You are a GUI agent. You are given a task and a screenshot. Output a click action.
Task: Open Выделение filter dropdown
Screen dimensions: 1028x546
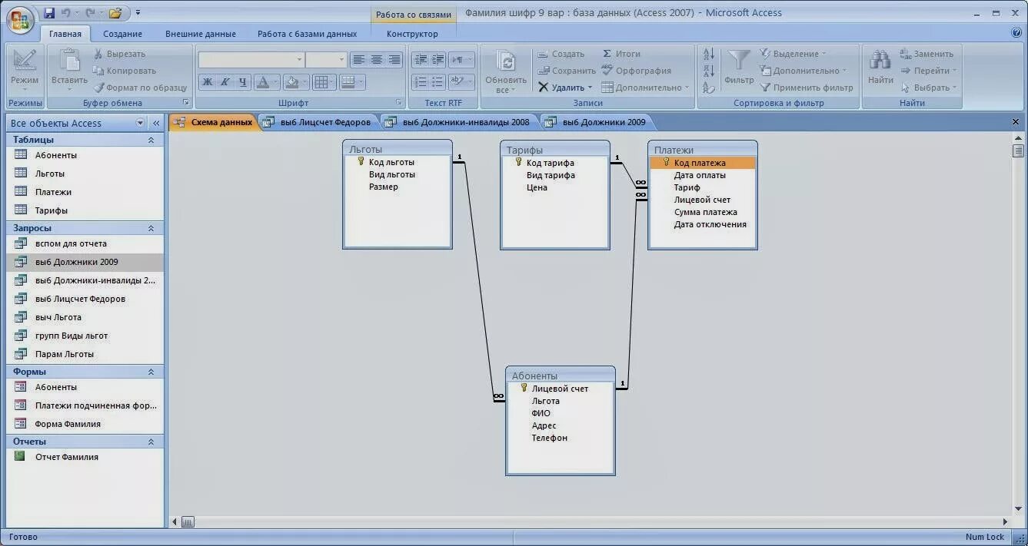(793, 54)
